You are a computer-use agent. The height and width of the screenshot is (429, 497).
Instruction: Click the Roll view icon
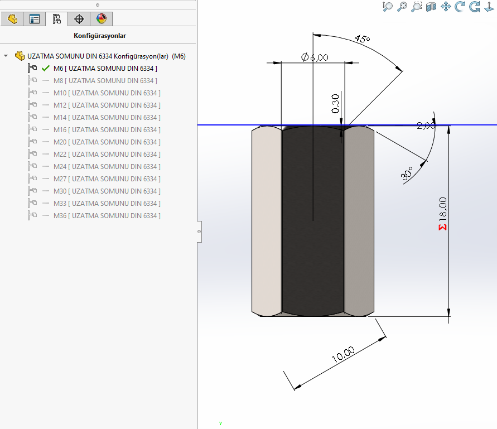[x=475, y=7]
